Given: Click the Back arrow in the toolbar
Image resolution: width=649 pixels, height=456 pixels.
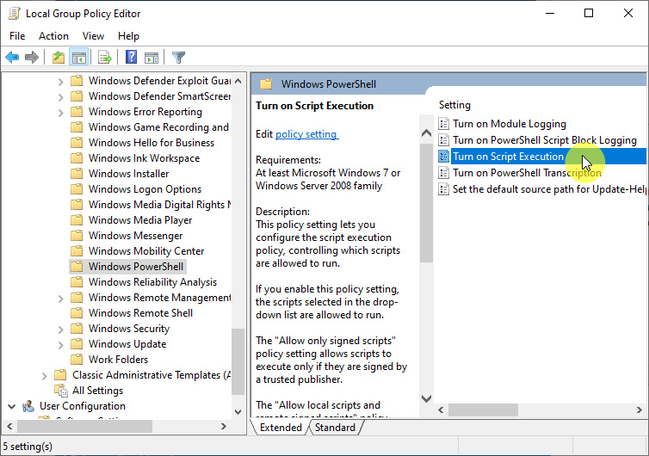Looking at the screenshot, I should (12, 58).
